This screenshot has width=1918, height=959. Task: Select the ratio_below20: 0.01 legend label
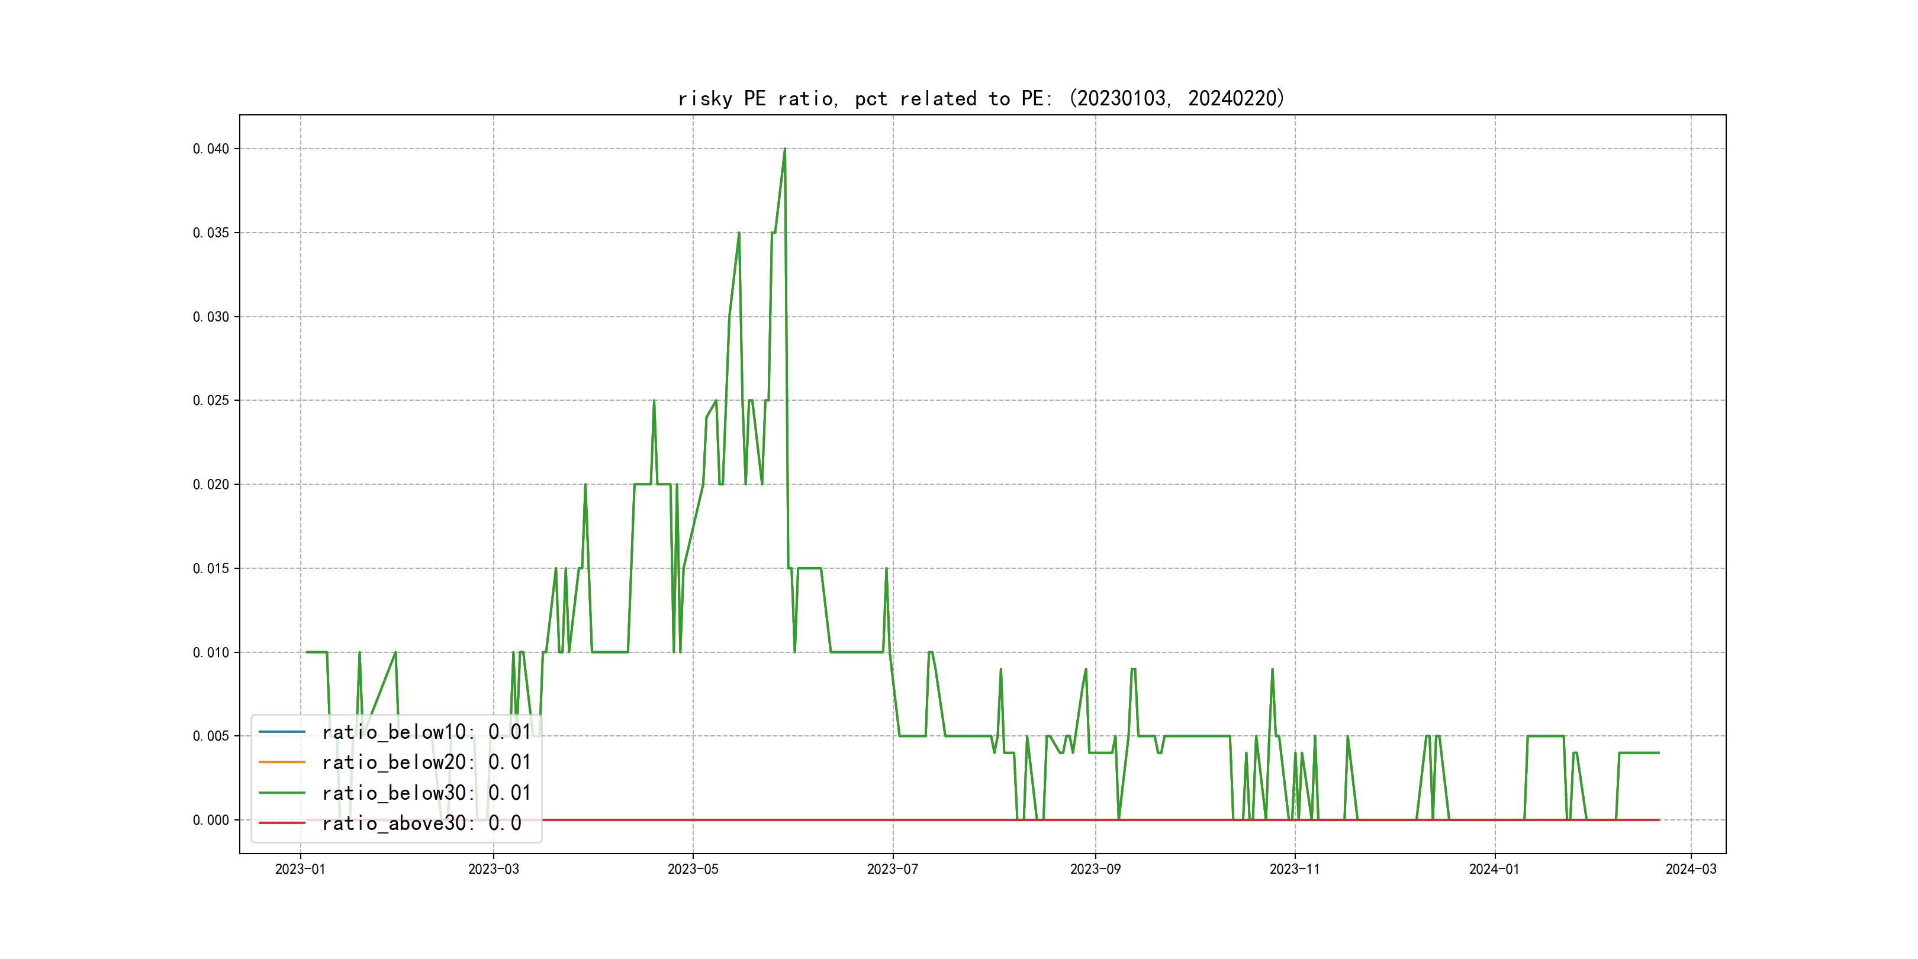pyautogui.click(x=426, y=762)
